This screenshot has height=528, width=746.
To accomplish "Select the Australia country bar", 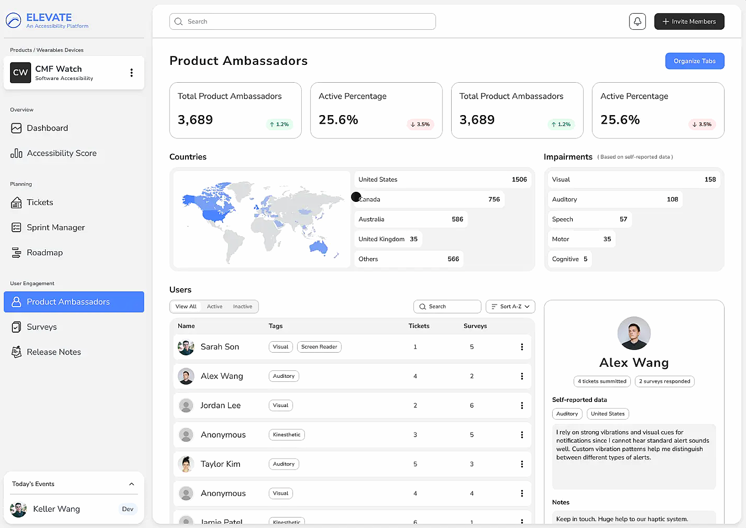I will click(x=411, y=219).
